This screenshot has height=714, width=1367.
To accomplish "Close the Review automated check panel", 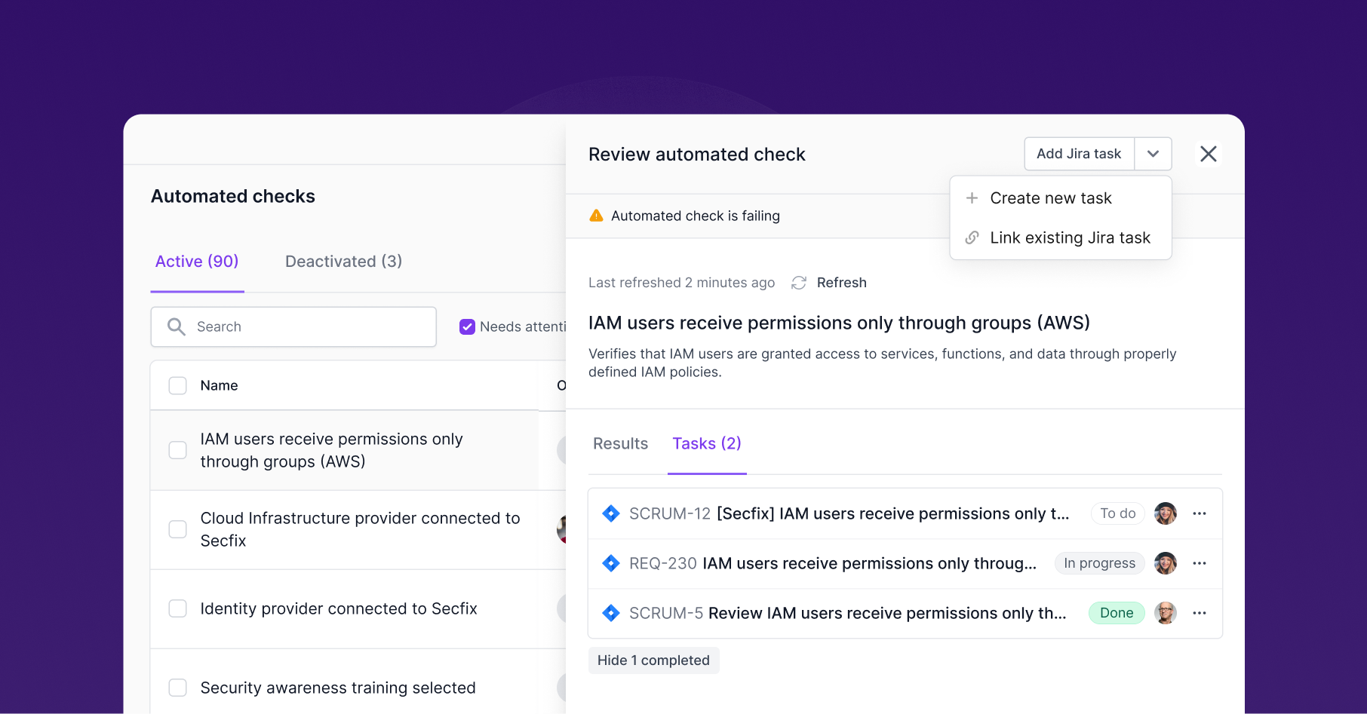I will point(1208,154).
